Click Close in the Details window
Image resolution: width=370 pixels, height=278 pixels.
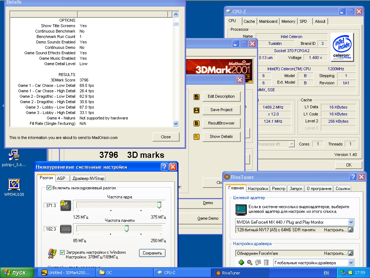point(165,137)
